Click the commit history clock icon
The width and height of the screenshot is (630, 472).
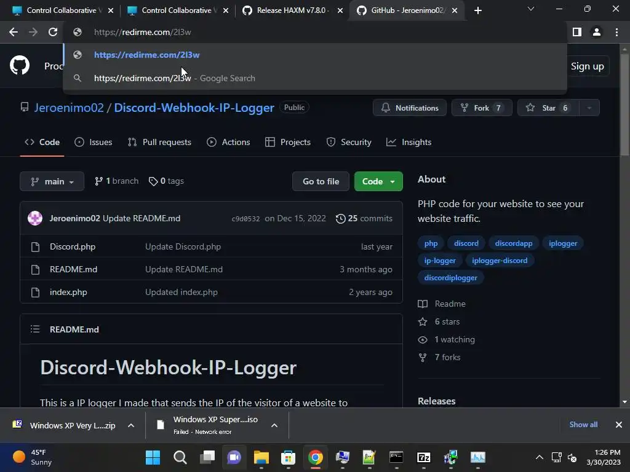341,218
